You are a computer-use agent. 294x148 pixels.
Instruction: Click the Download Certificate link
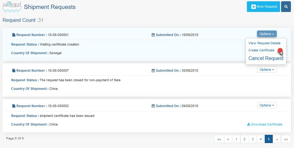point(267,124)
